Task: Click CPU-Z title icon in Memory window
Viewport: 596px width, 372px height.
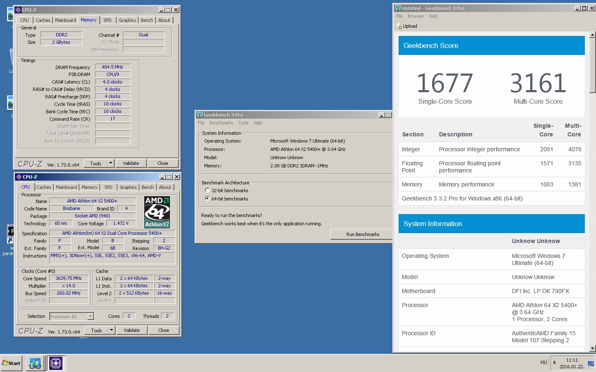Action: point(18,10)
